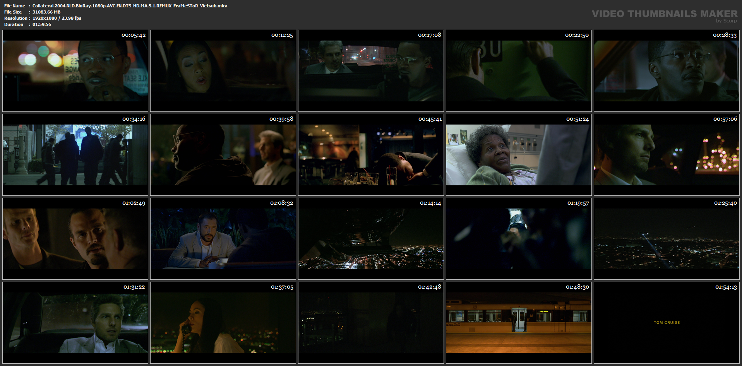Click the file name ending in Vietsub.mkv
The width and height of the screenshot is (742, 366).
click(130, 6)
